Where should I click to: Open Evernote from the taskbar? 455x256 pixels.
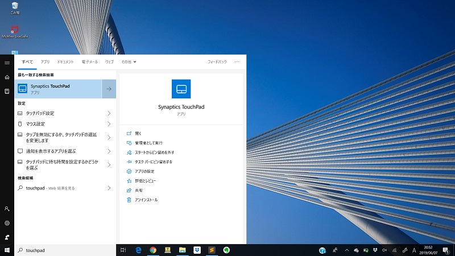[226, 250]
